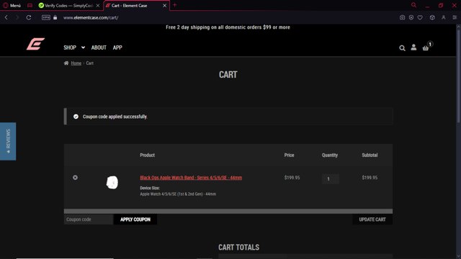Screen dimensions: 461x259
Task: Click the Coupon code input field
Action: [89, 219]
